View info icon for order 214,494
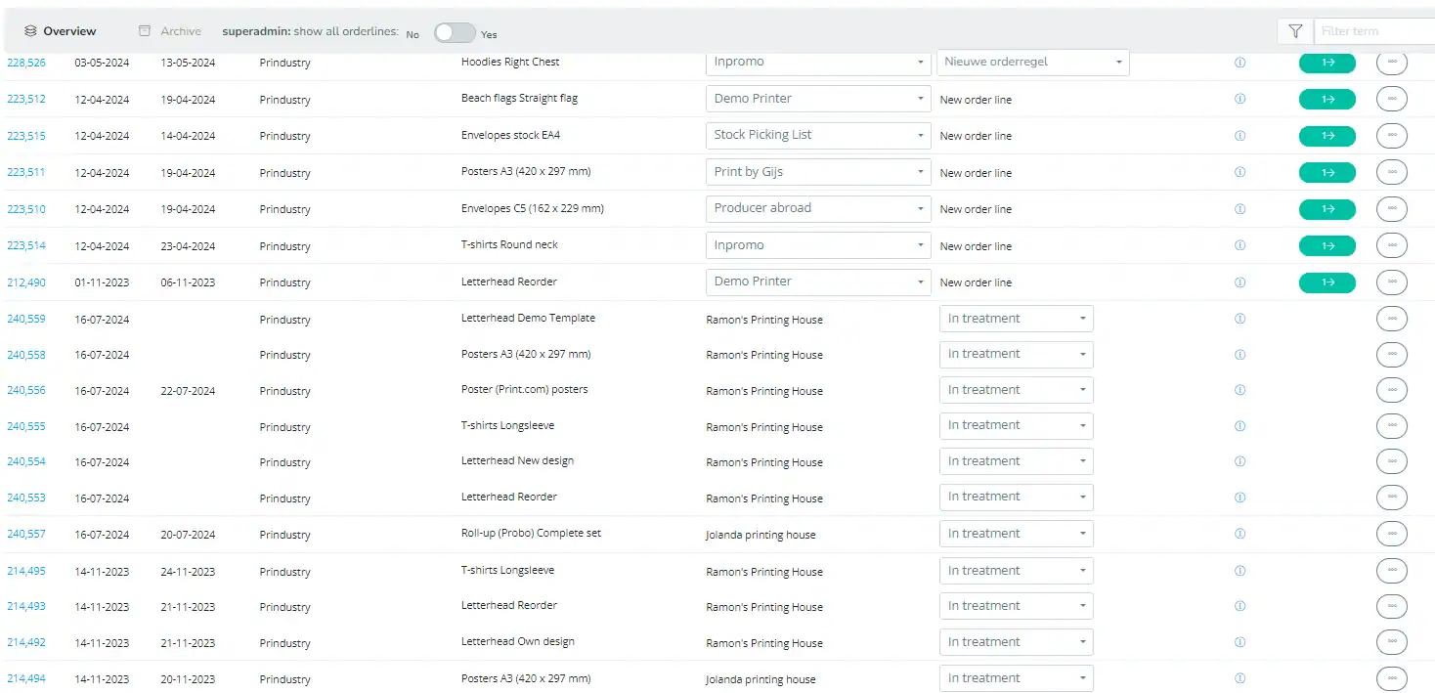The image size is (1435, 693). [x=1240, y=678]
